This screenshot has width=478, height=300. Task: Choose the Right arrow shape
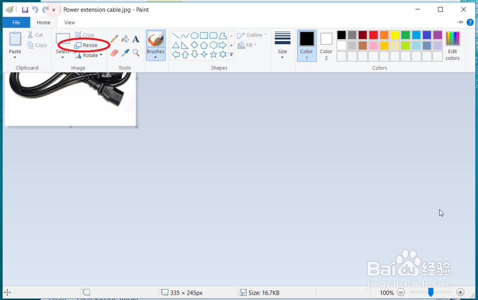pyautogui.click(x=223, y=45)
